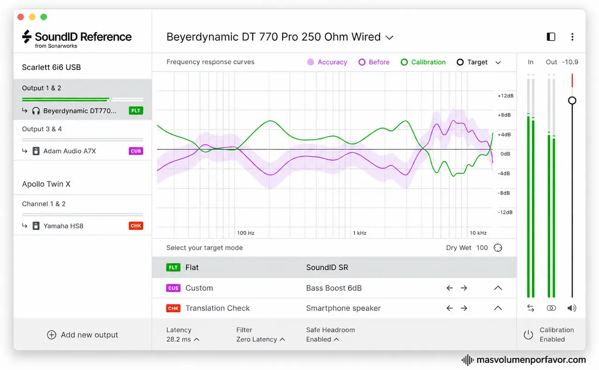Select the Flat target mode

click(x=334, y=268)
